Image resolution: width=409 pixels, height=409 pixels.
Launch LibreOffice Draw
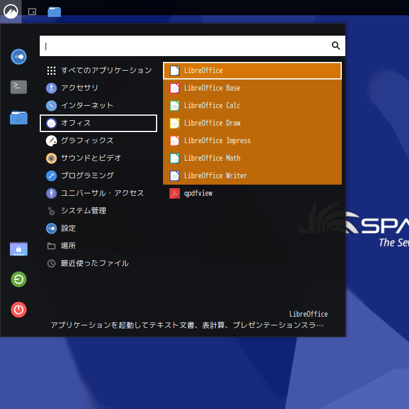[252, 123]
